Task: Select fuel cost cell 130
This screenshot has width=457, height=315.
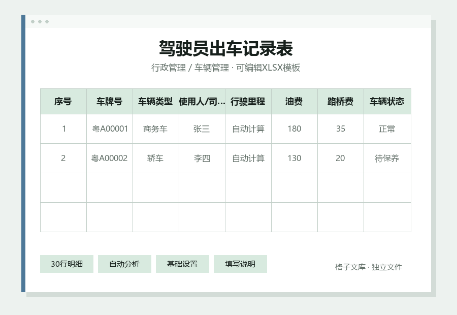Action: pyautogui.click(x=295, y=159)
